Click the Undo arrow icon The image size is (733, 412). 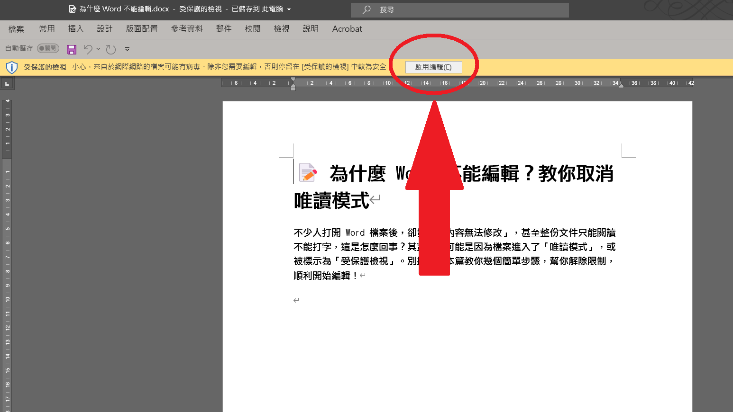pyautogui.click(x=88, y=49)
